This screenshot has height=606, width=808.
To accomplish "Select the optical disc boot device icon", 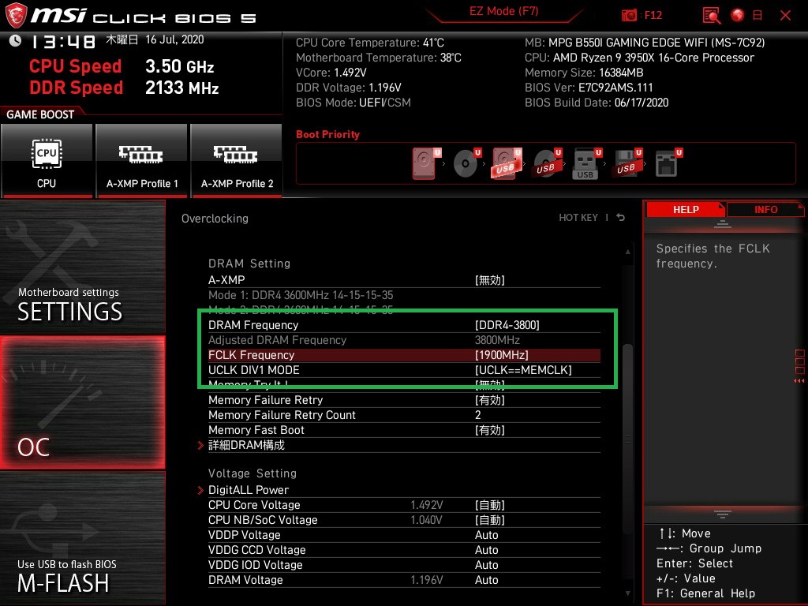I will coord(466,163).
